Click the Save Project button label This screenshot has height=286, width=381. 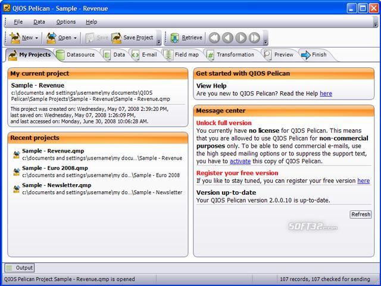coord(138,38)
